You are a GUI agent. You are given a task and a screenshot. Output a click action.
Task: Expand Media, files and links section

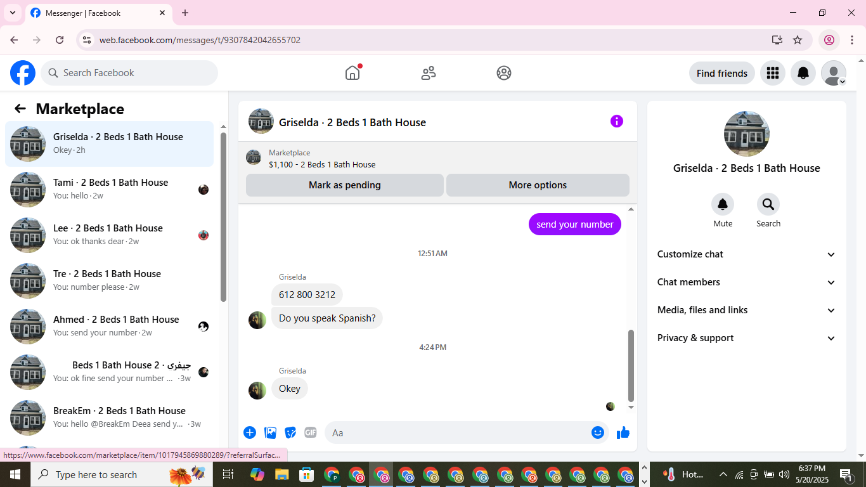(747, 310)
